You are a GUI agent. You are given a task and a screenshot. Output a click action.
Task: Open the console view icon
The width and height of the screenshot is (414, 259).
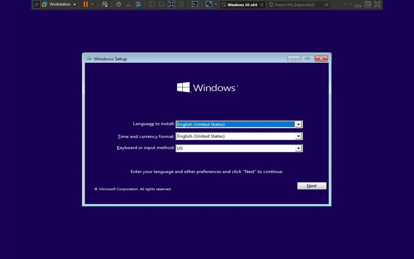click(x=195, y=5)
